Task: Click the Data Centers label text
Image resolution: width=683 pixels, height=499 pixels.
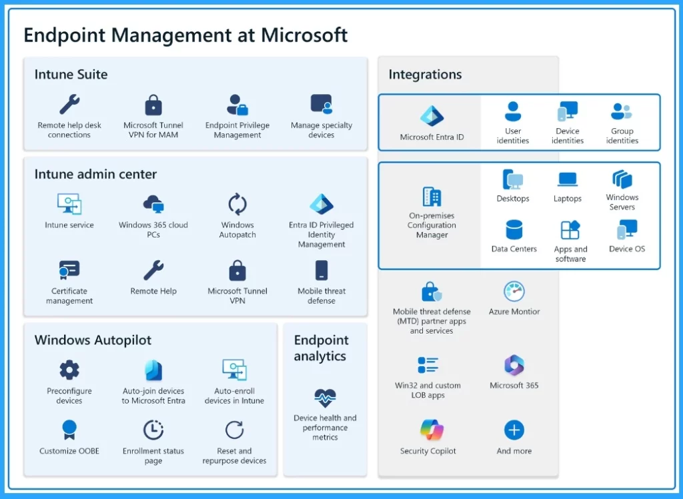Action: coord(514,249)
